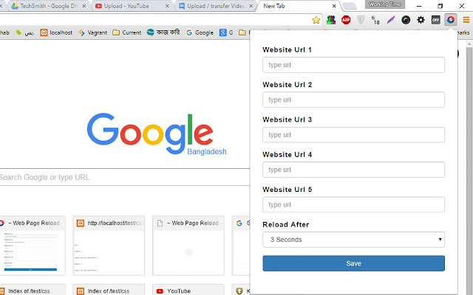Click the gray shield extension icon
Screen dimensions: 473x295
361,20
